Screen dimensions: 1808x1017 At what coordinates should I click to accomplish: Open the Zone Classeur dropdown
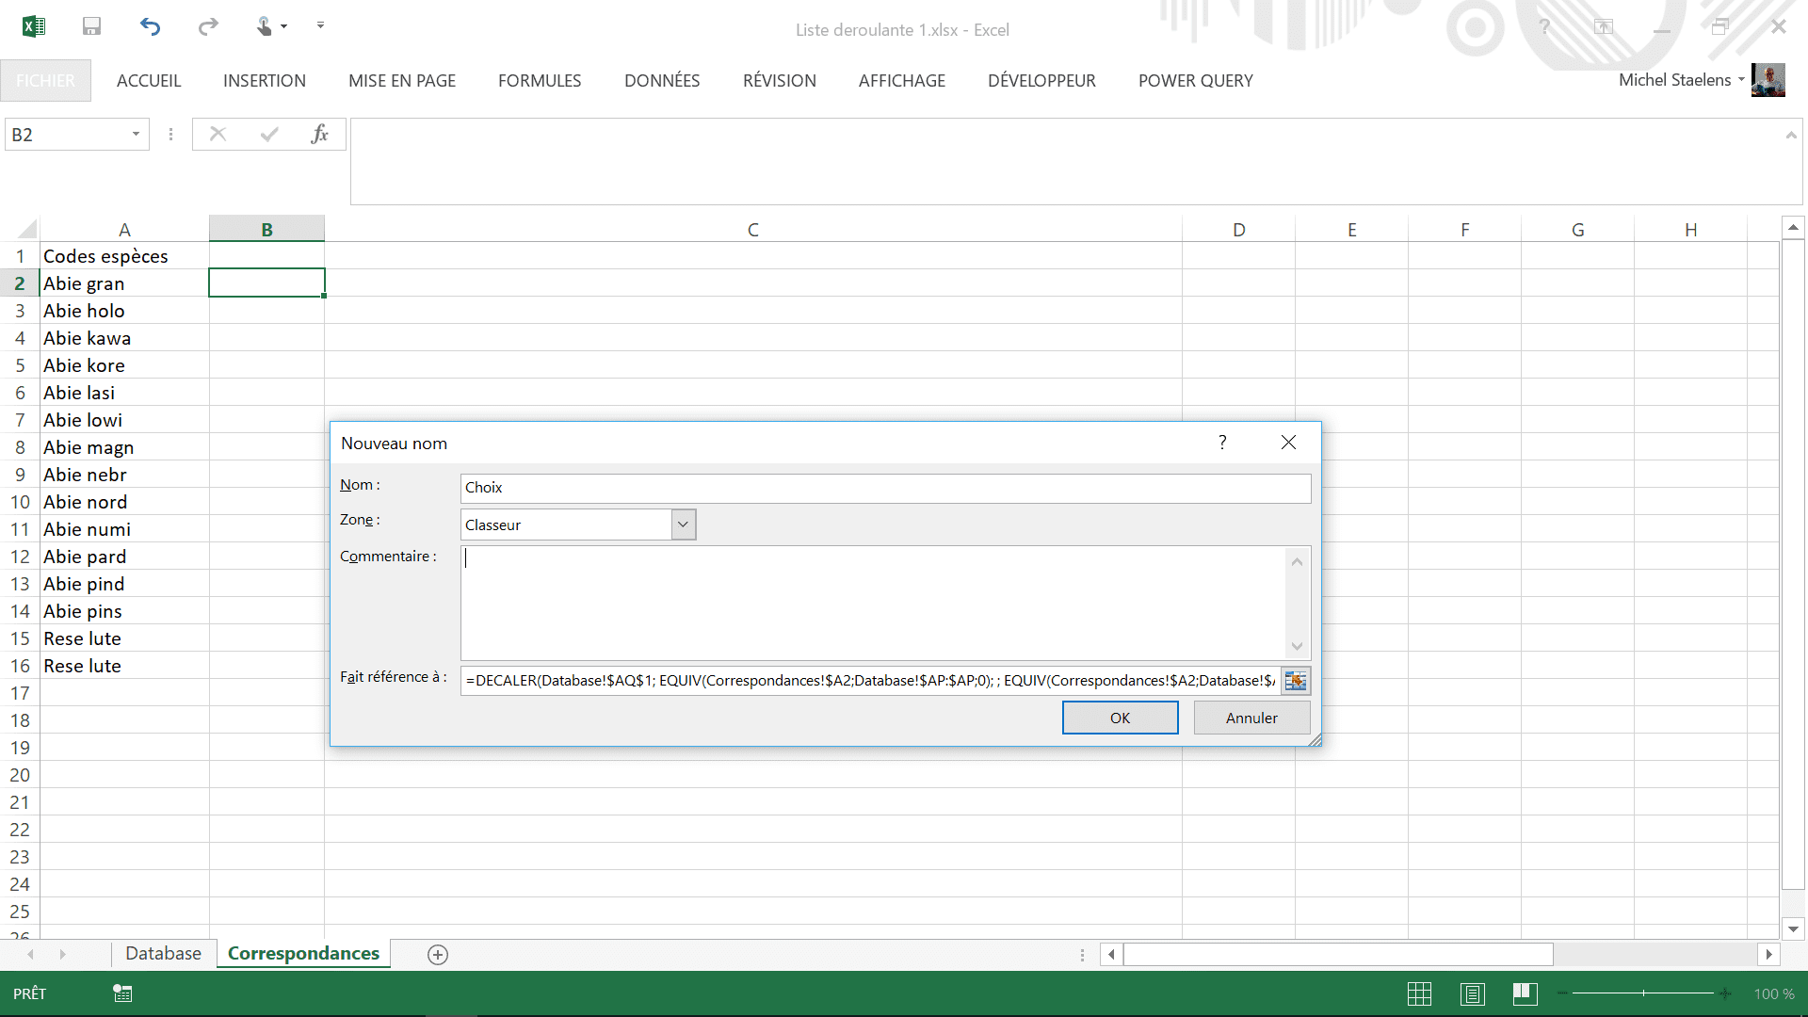tap(684, 525)
